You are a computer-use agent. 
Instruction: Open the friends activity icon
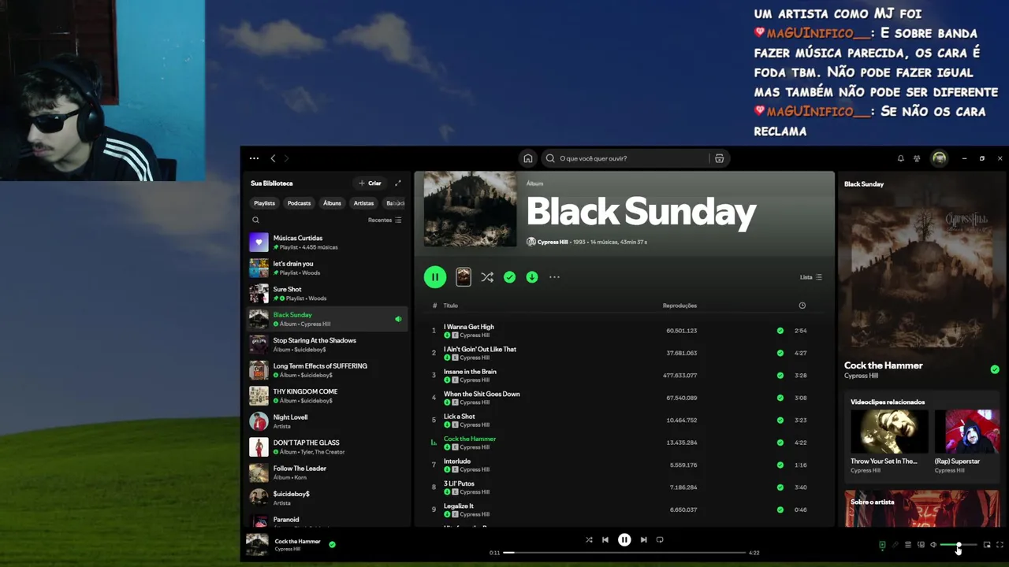click(x=917, y=158)
